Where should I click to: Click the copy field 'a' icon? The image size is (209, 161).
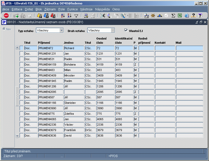tap(109, 16)
